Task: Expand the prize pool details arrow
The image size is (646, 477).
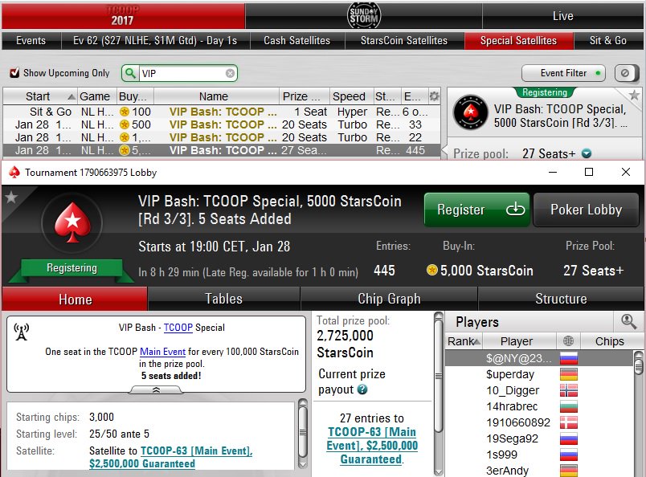Action: 587,153
